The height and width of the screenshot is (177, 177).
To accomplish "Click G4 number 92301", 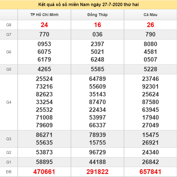I will pyautogui.click(x=150, y=87).
